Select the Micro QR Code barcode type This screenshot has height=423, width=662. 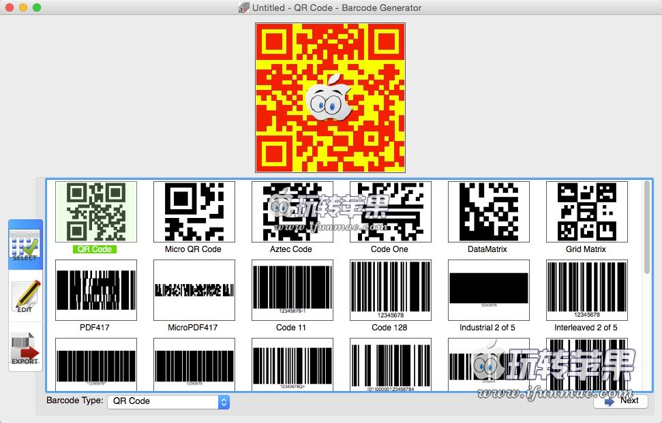pyautogui.click(x=194, y=211)
